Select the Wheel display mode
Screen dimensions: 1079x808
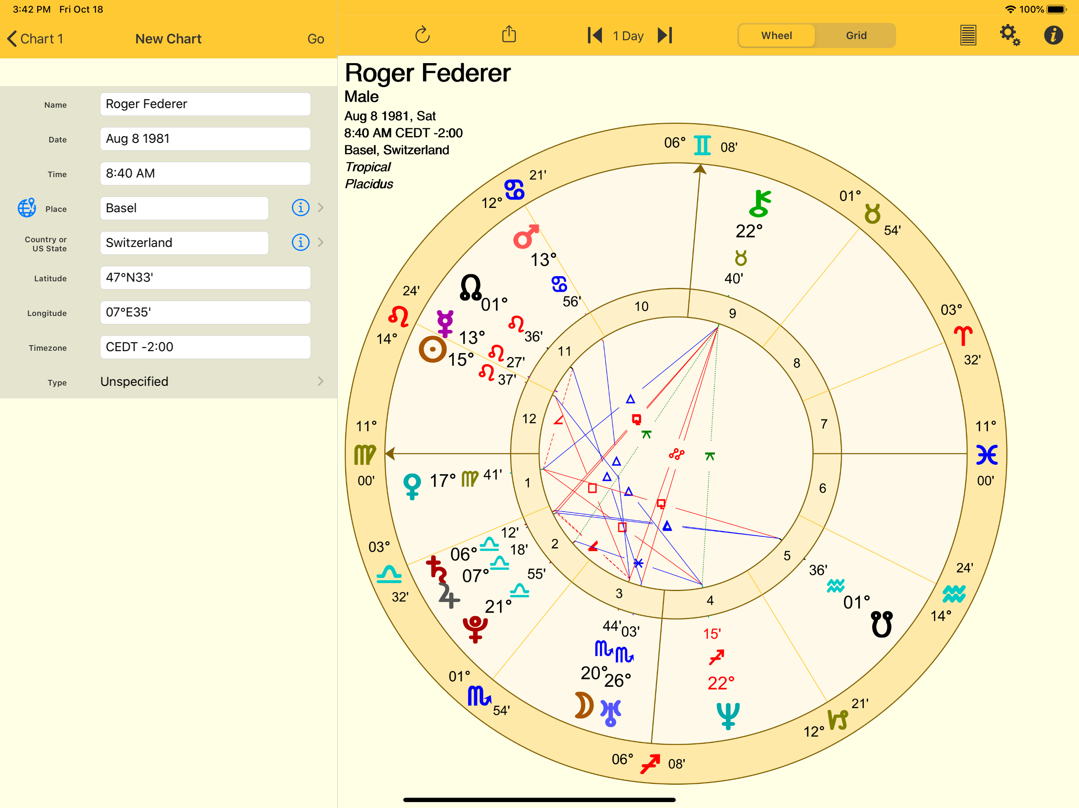[776, 35]
